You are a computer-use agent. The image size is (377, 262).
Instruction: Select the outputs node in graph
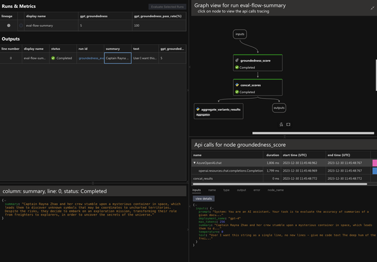279,108
